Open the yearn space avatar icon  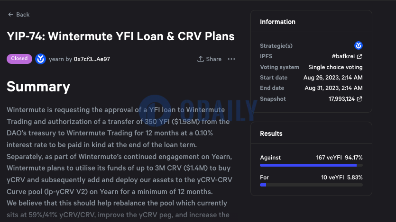point(40,59)
